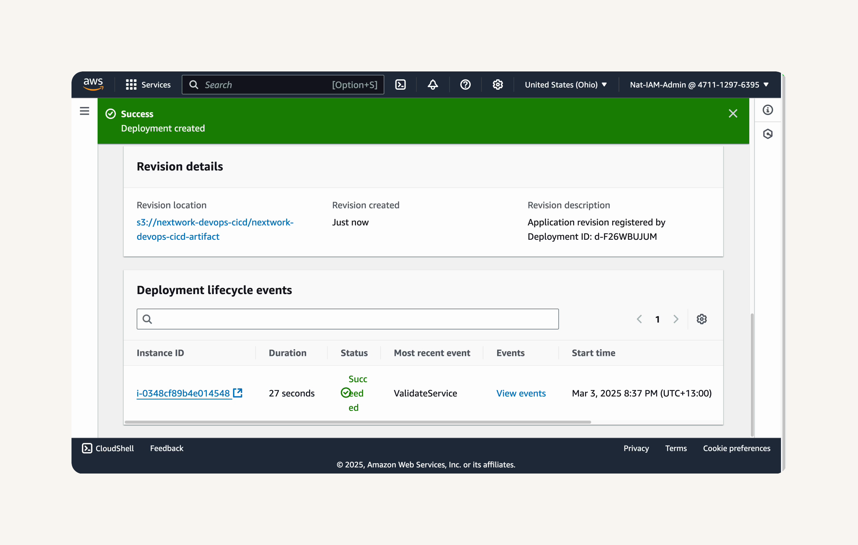Click the AWS logo home icon
This screenshot has height=545, width=858.
(93, 85)
